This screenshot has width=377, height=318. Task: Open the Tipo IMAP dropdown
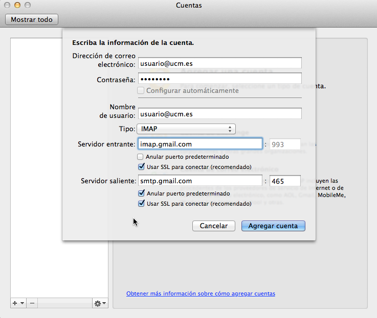[x=186, y=129]
